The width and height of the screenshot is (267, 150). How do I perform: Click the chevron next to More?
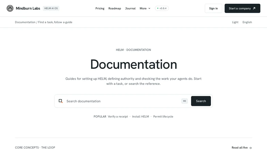pyautogui.click(x=149, y=8)
